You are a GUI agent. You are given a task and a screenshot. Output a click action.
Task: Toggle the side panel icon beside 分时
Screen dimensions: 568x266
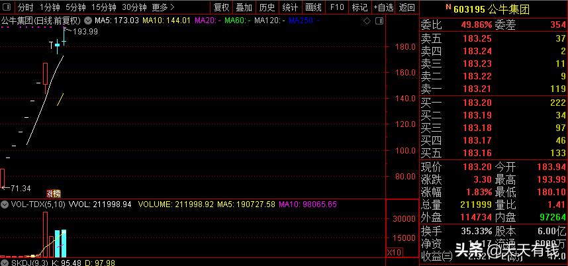coord(7,7)
